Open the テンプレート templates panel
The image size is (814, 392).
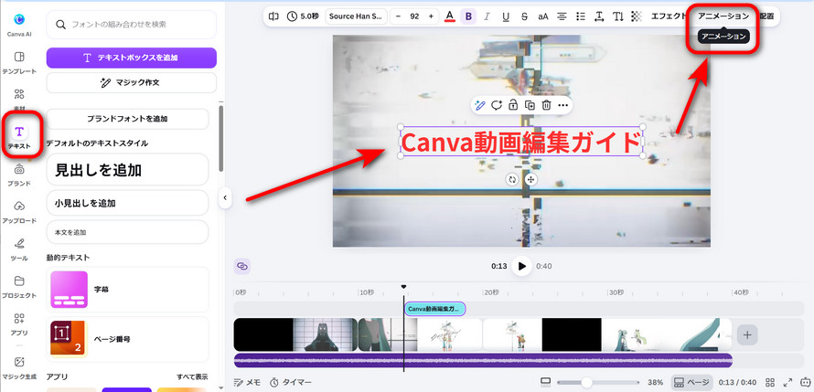click(19, 62)
